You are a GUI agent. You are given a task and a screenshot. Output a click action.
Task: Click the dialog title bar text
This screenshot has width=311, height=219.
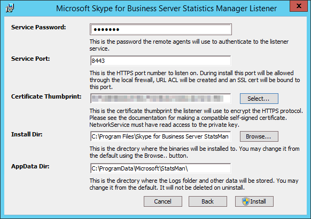166,9
